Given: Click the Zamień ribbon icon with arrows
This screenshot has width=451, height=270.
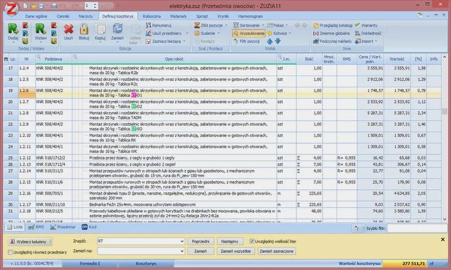Looking at the screenshot, I should (117, 29).
